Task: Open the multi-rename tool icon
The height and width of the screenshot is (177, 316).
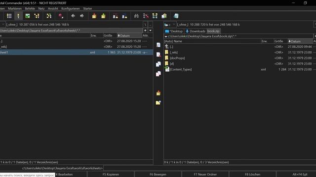Action: coord(146,16)
